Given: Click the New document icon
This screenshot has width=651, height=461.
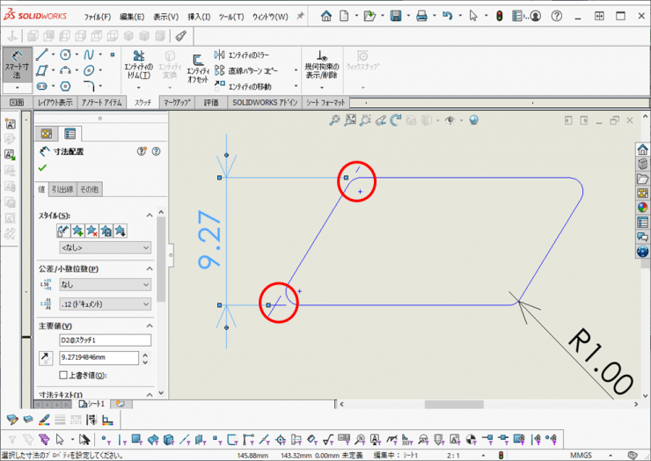Looking at the screenshot, I should point(344,16).
